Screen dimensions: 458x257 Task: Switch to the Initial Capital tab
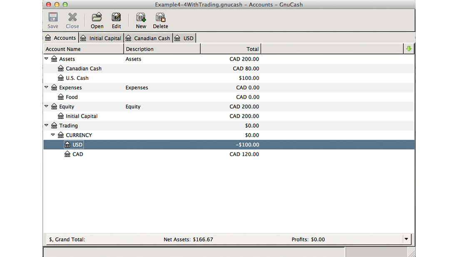tap(101, 38)
